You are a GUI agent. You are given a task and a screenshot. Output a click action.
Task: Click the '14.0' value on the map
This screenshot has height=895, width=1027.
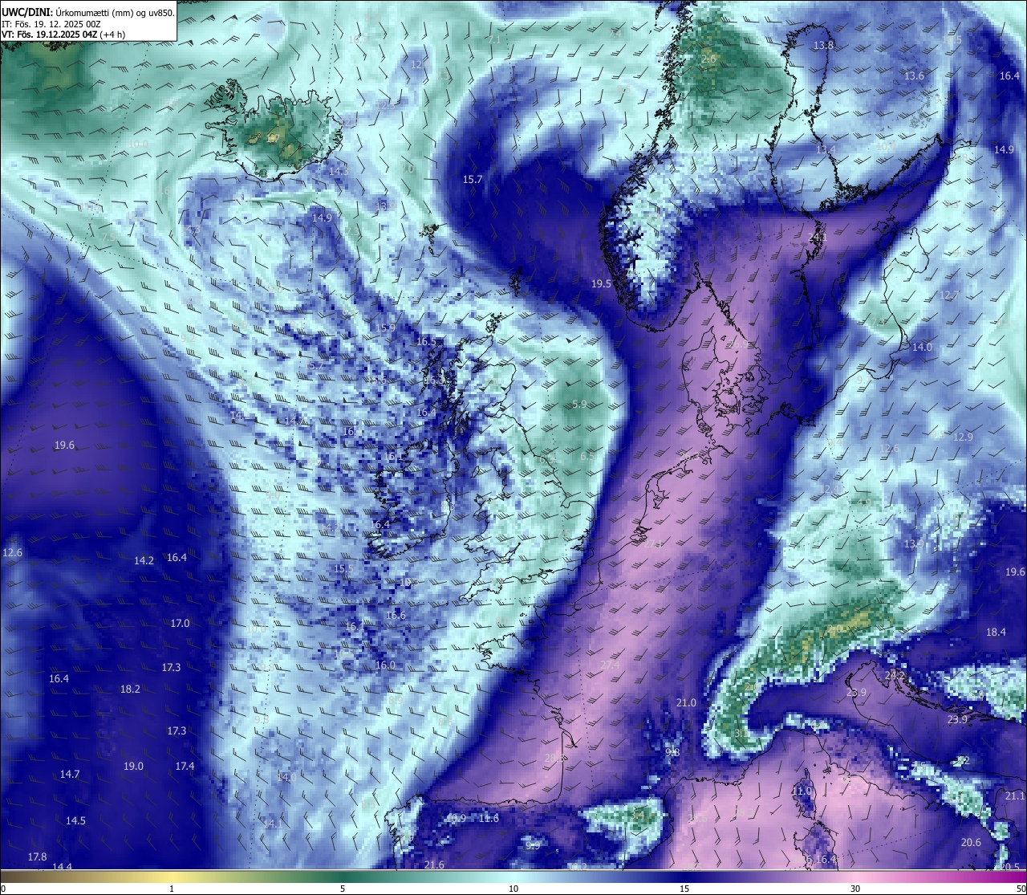pos(922,347)
